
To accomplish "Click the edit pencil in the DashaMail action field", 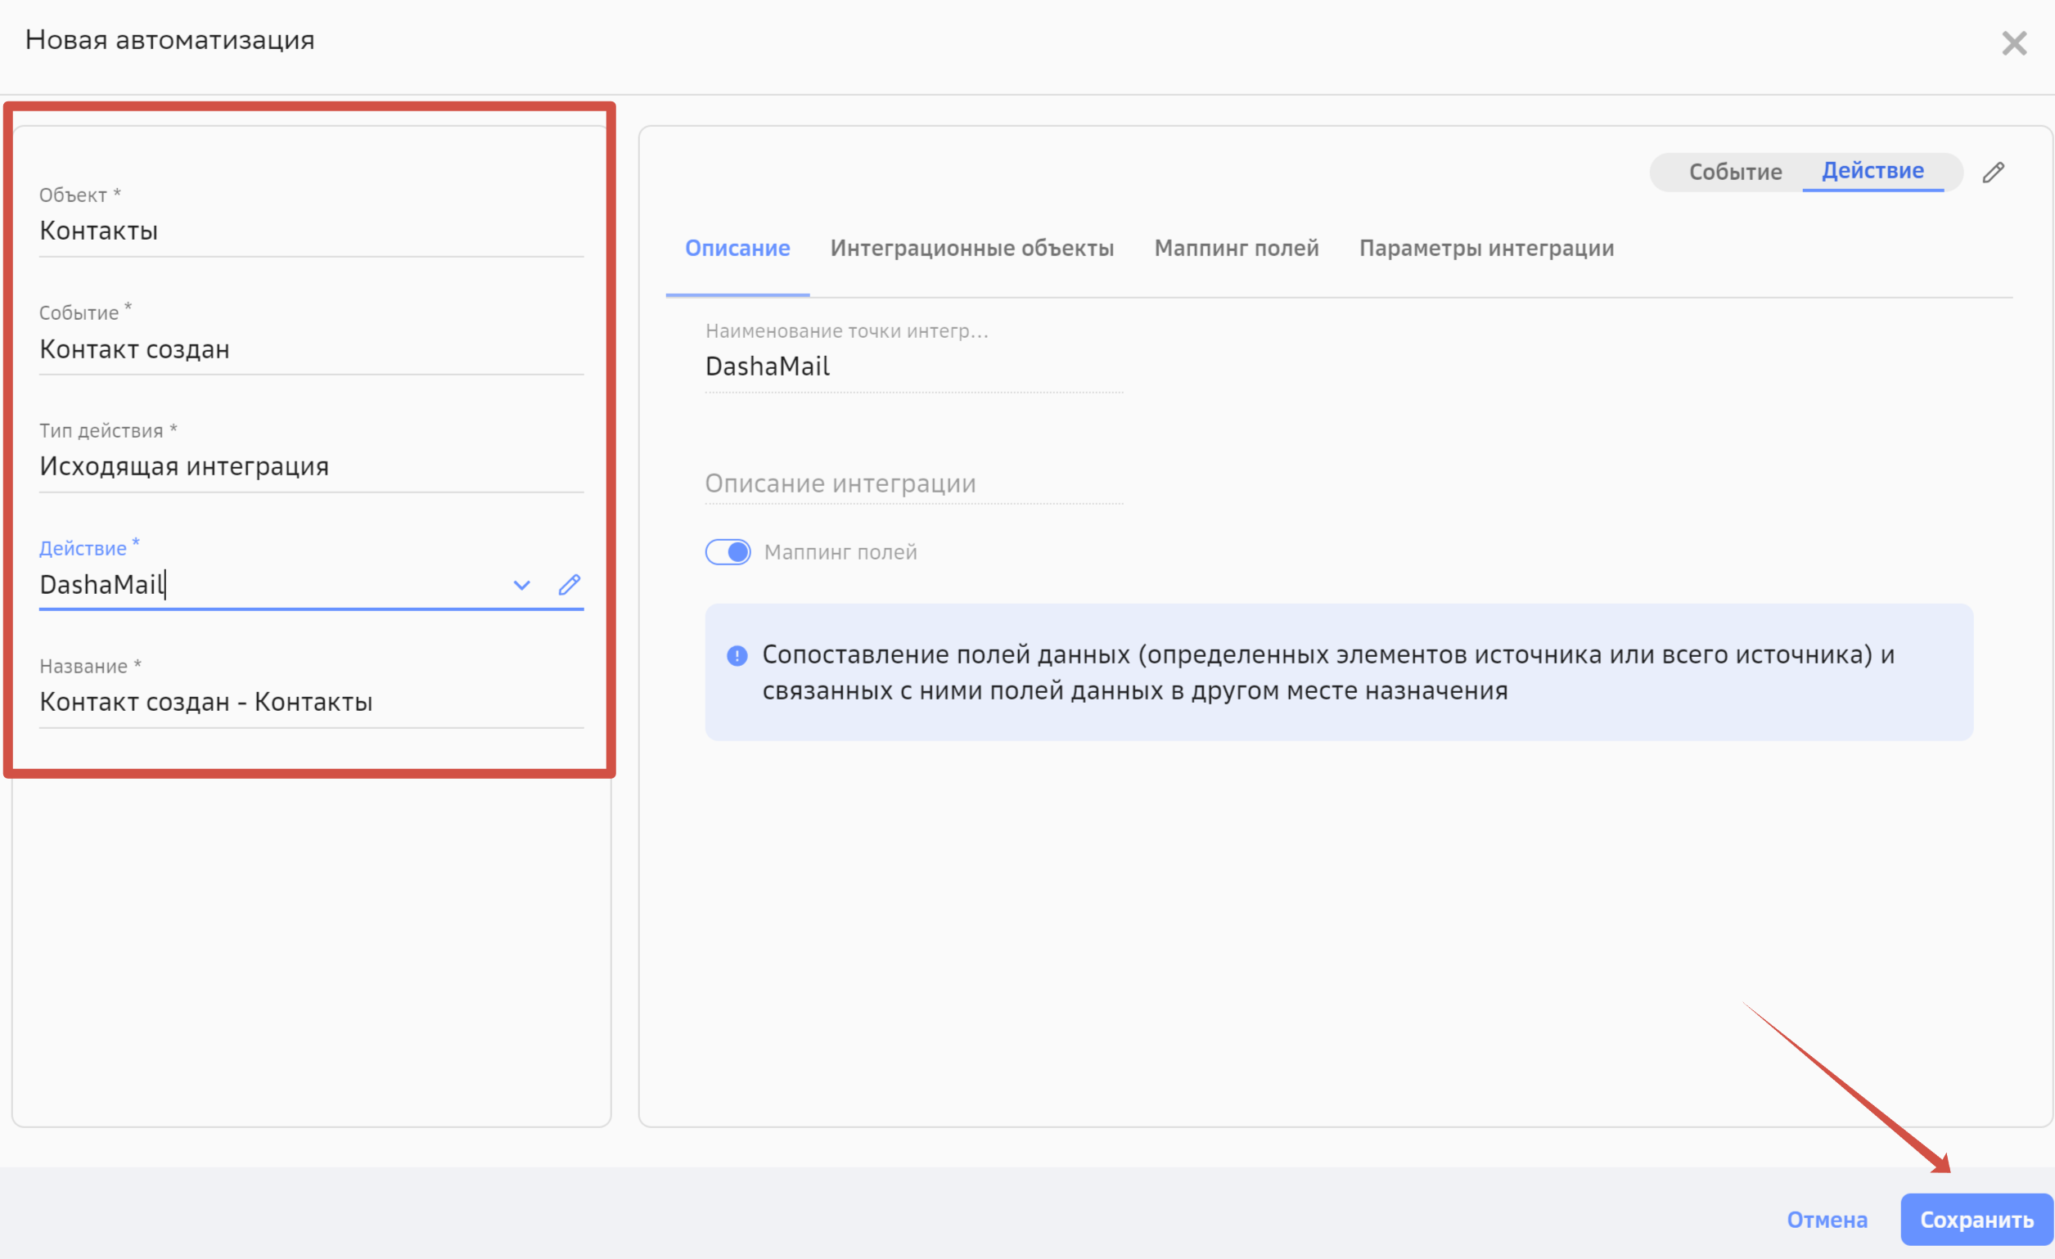I will click(570, 584).
